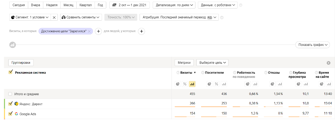Open help icon next to Посетители header
Viewport: 335px width, 121px height.
pyautogui.click(x=203, y=73)
